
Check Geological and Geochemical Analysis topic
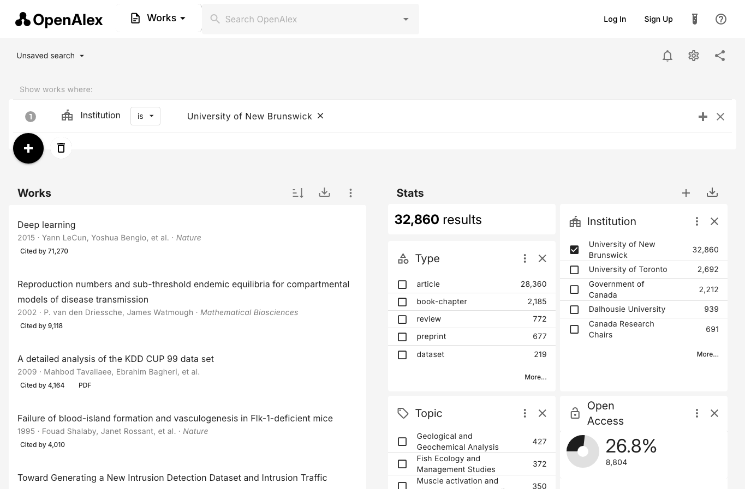click(x=402, y=442)
